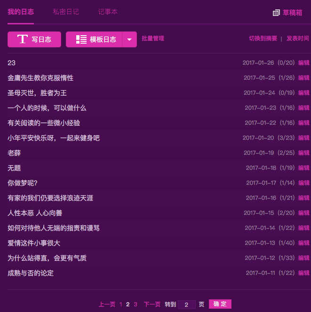Image resolution: width=311 pixels, height=312 pixels.
Task: Sort by 发表时间
Action: point(298,38)
